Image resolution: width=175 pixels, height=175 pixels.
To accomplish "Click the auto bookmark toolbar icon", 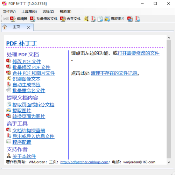I will (x=93, y=19).
